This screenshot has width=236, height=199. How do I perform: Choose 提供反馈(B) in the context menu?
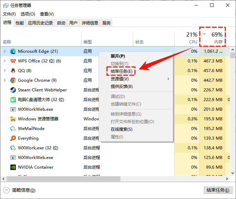122,87
